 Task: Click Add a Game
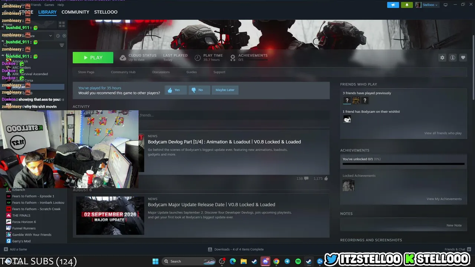(15, 249)
